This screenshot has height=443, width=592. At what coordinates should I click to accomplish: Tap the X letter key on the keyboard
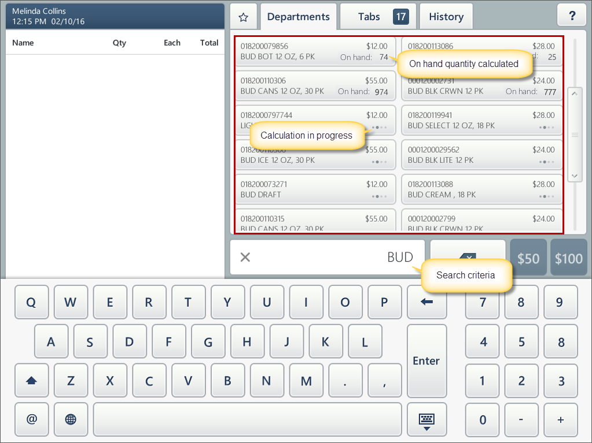[110, 381]
